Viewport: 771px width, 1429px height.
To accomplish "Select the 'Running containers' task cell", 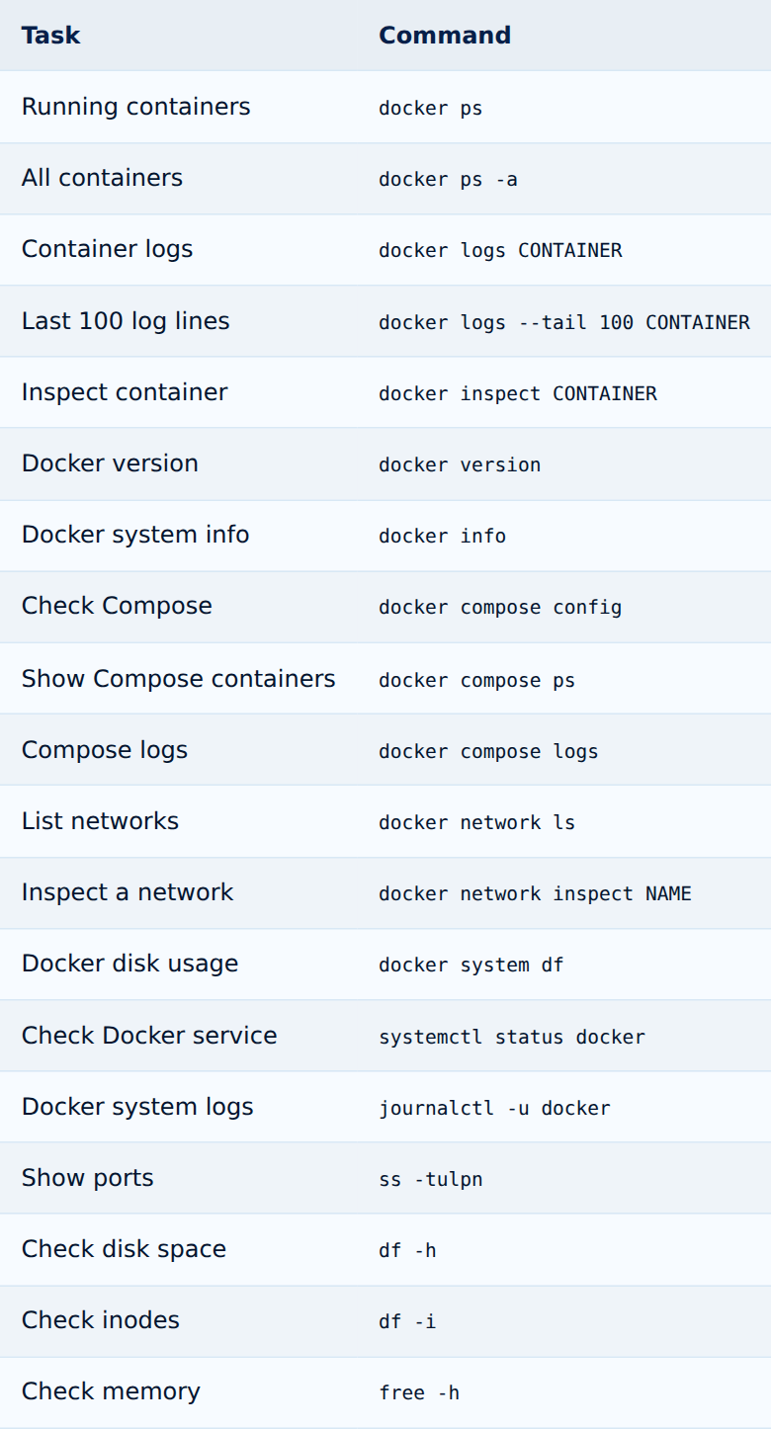I will [136, 107].
